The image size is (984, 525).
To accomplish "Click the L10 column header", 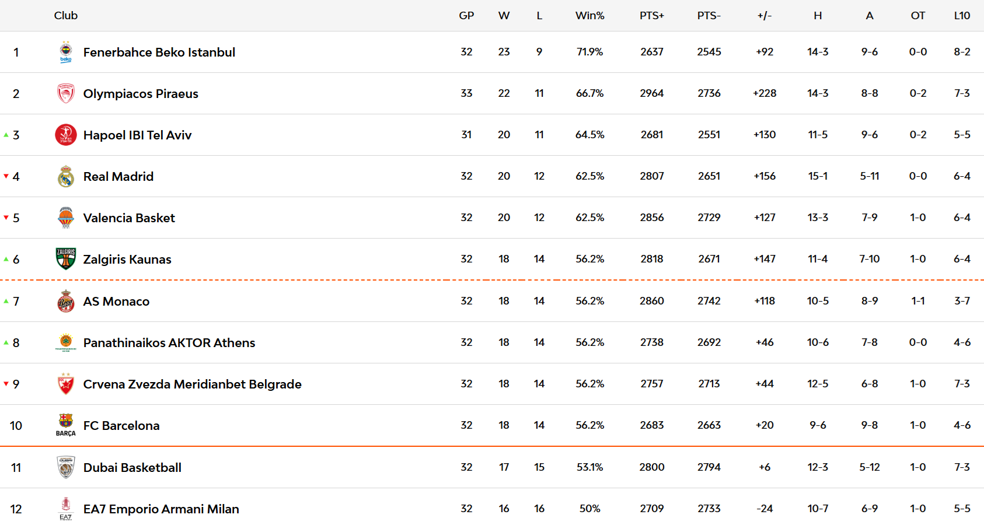I will pos(962,16).
